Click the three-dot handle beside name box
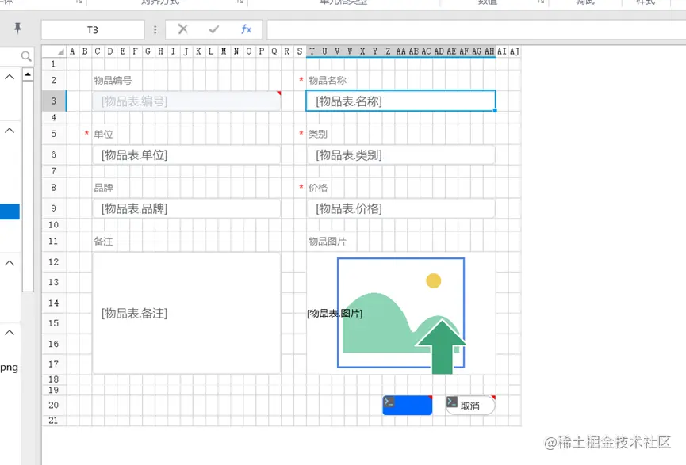Screen dimensions: 686x465 tap(155, 30)
